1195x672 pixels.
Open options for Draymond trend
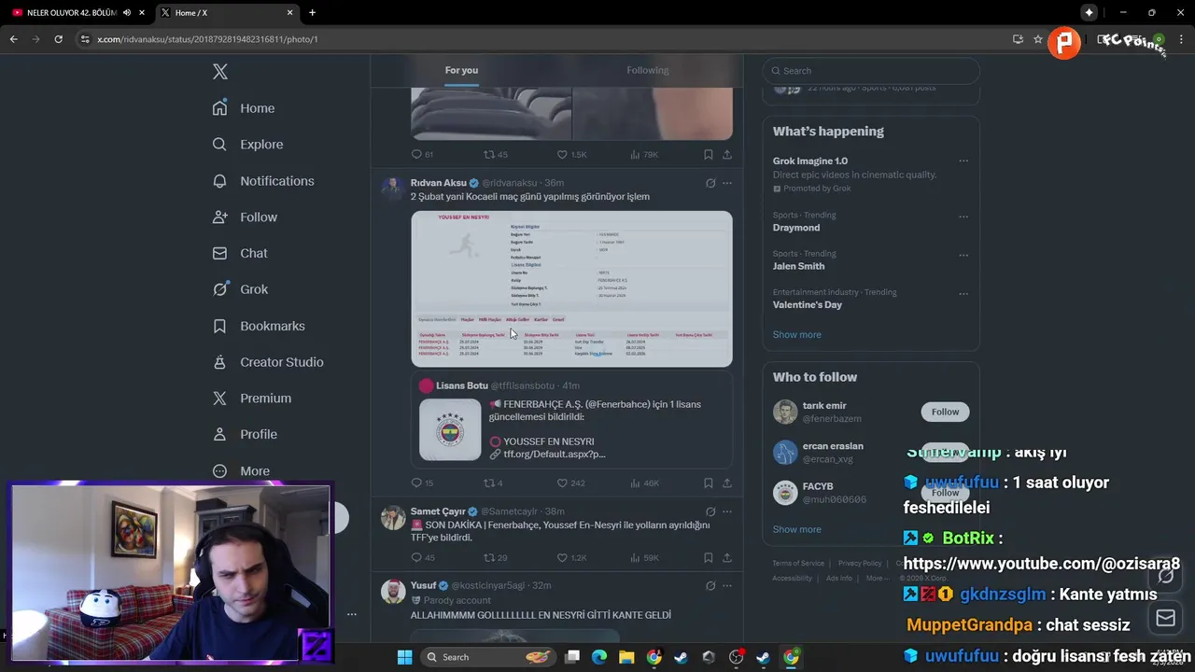point(963,217)
